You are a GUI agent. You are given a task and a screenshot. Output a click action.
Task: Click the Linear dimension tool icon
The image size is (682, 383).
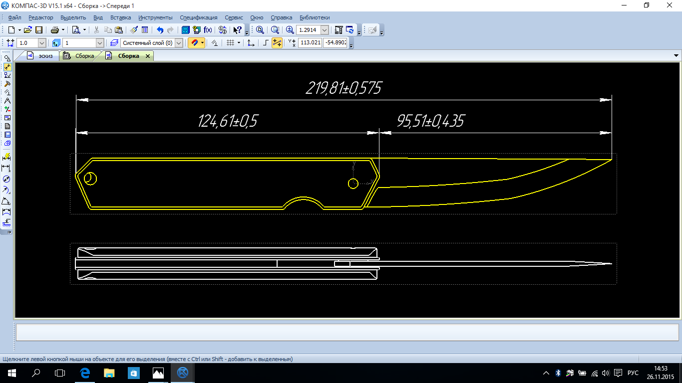pyautogui.click(x=7, y=168)
